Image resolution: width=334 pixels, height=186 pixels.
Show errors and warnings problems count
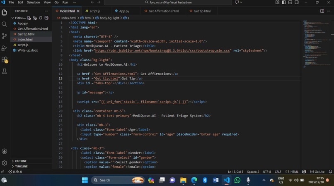15,172
